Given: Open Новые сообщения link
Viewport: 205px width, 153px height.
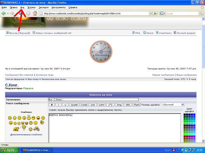Looking at the screenshot, I should (163, 75).
